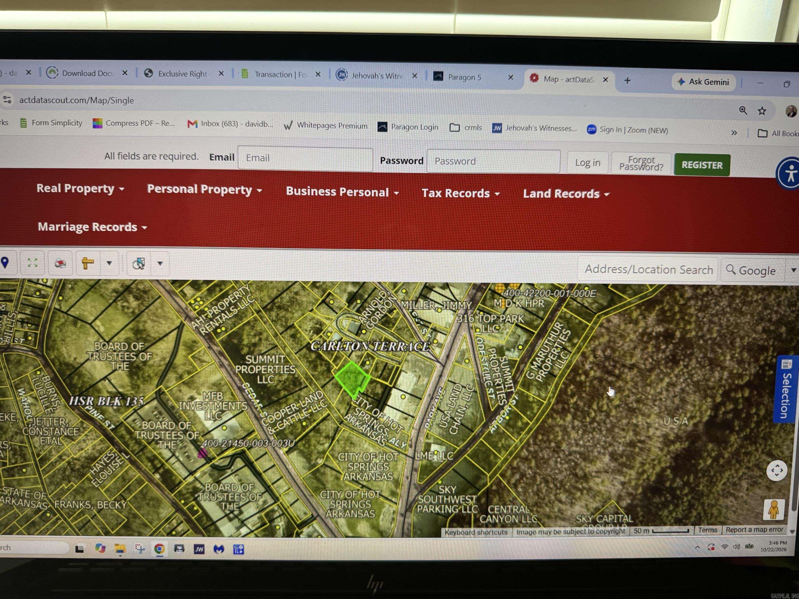This screenshot has width=799, height=599.
Task: Open the JW app in the taskbar
Action: pos(199,549)
